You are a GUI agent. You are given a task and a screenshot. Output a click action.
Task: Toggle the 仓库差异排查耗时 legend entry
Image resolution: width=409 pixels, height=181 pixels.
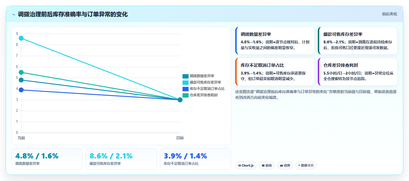200,95
